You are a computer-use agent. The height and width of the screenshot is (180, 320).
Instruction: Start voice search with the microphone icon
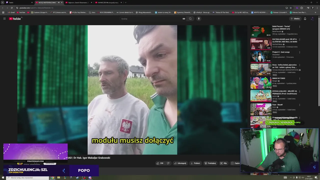(199, 18)
